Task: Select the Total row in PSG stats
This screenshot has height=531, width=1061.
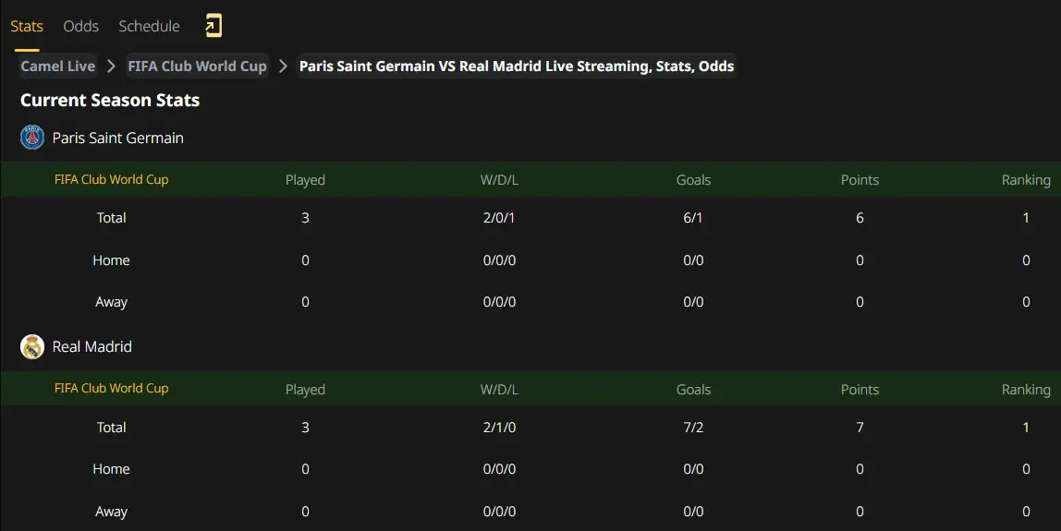Action: [x=530, y=218]
